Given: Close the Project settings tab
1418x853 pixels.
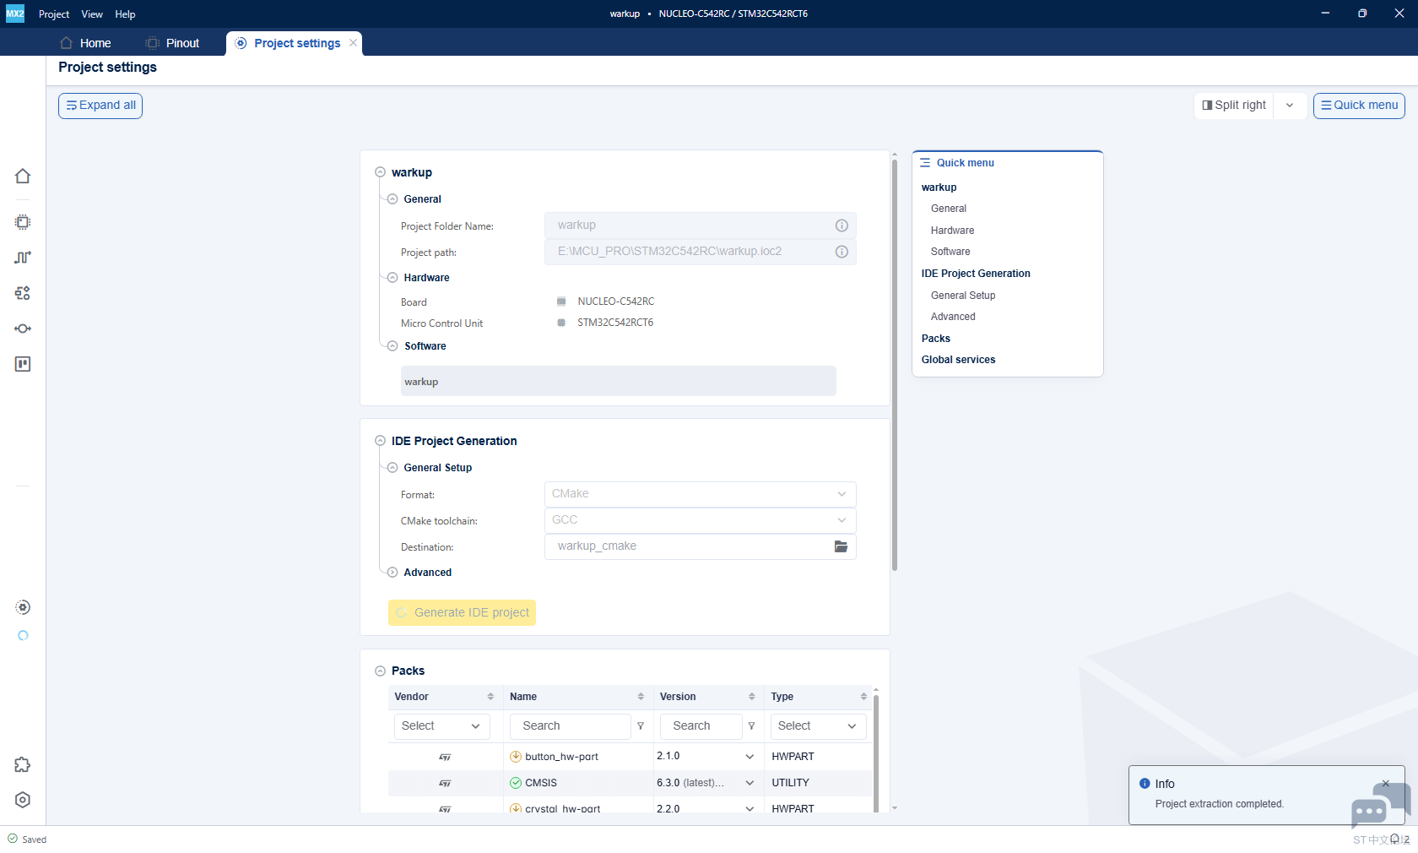Looking at the screenshot, I should (x=354, y=43).
